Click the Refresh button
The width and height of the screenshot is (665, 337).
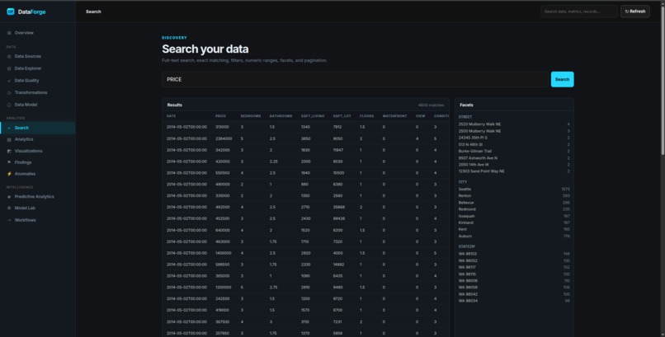pos(635,12)
